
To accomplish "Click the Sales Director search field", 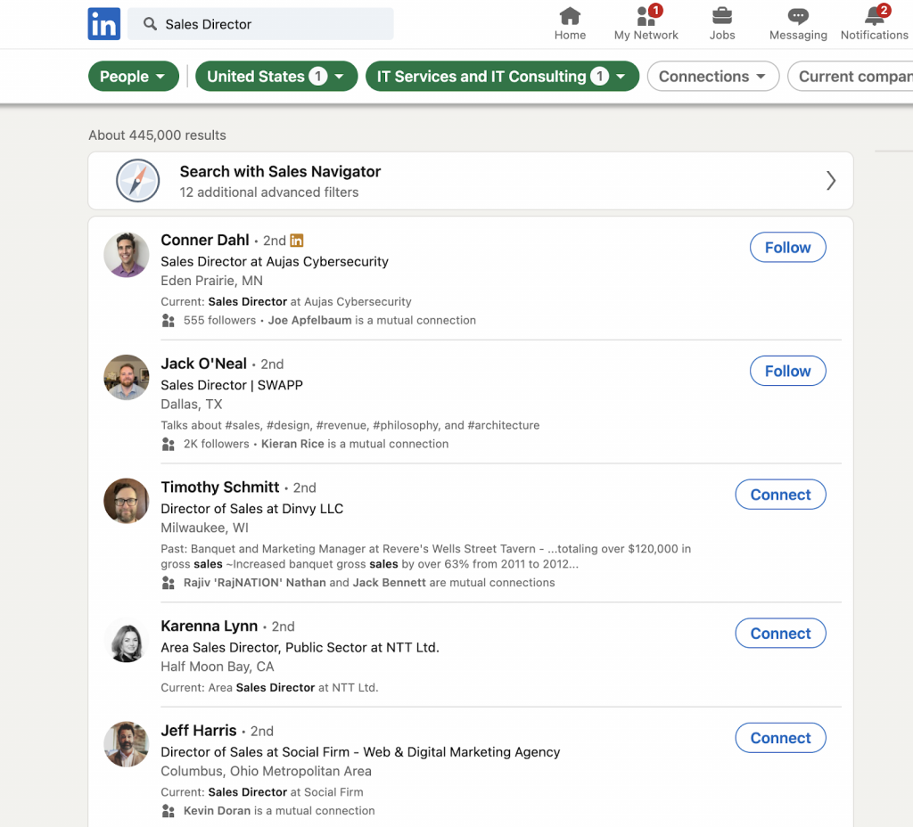I will (x=260, y=24).
